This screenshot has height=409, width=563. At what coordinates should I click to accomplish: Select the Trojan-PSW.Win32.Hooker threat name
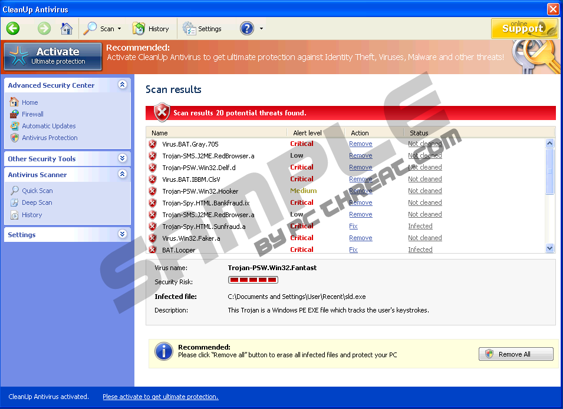click(200, 191)
